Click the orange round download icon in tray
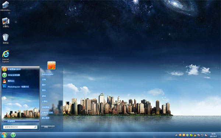The image size is (221, 138). click(x=180, y=135)
